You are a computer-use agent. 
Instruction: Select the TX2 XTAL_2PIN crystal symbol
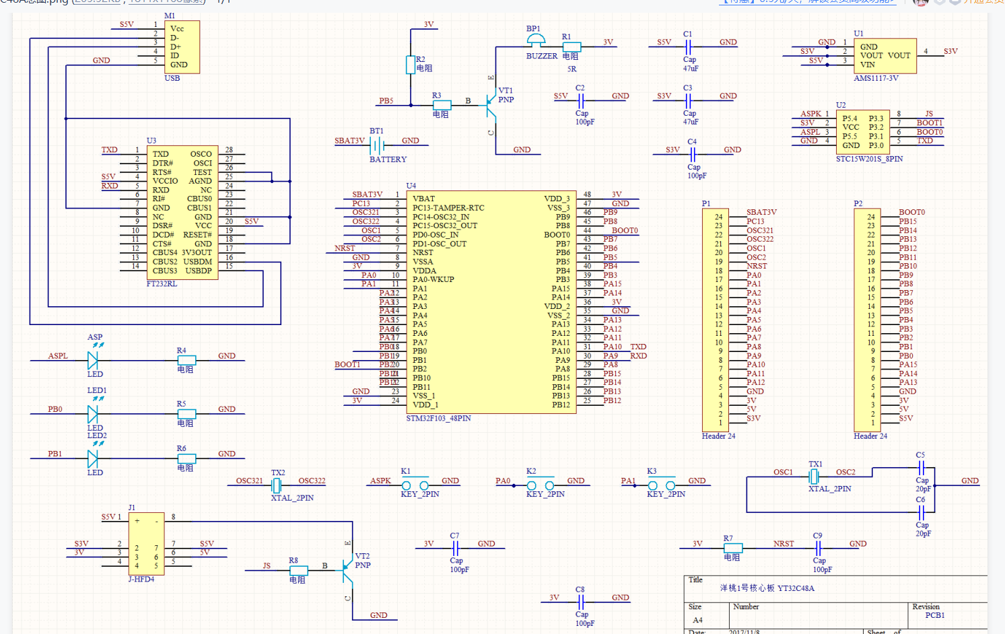277,484
